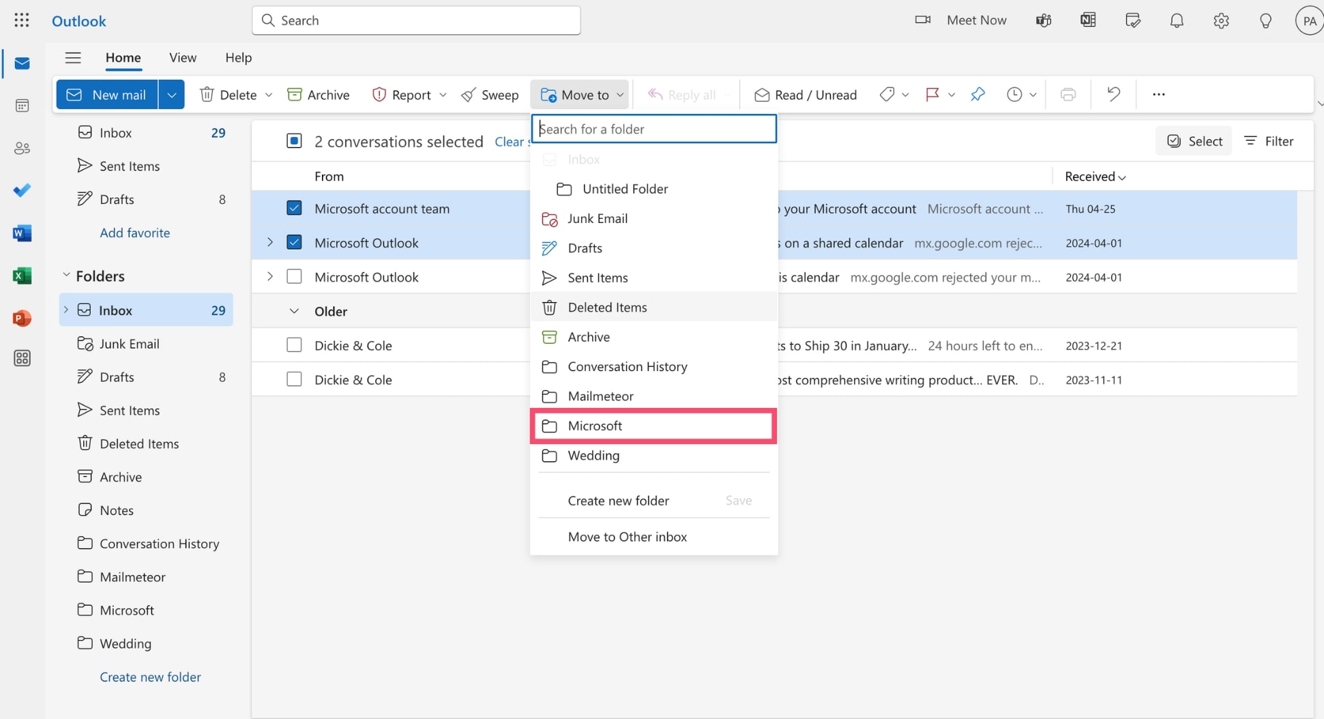Open More apps icon in sidebar

click(22, 358)
